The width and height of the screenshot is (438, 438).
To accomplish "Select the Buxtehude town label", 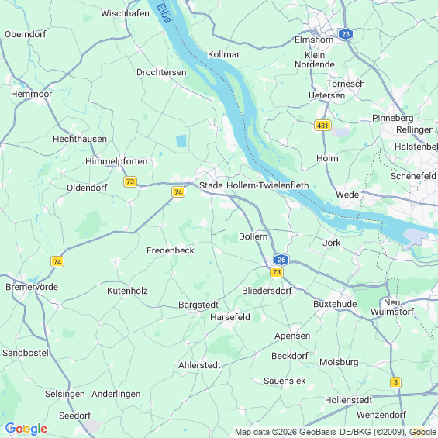I will click(335, 304).
